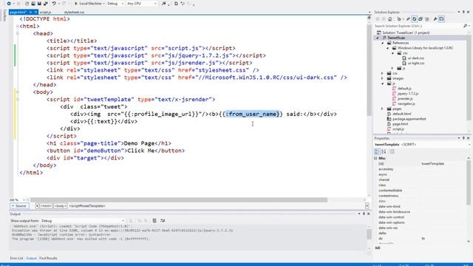Select jquery-1.7.2.js in Solution Explorer
Viewport: 473px width, 266px height.
(407, 94)
